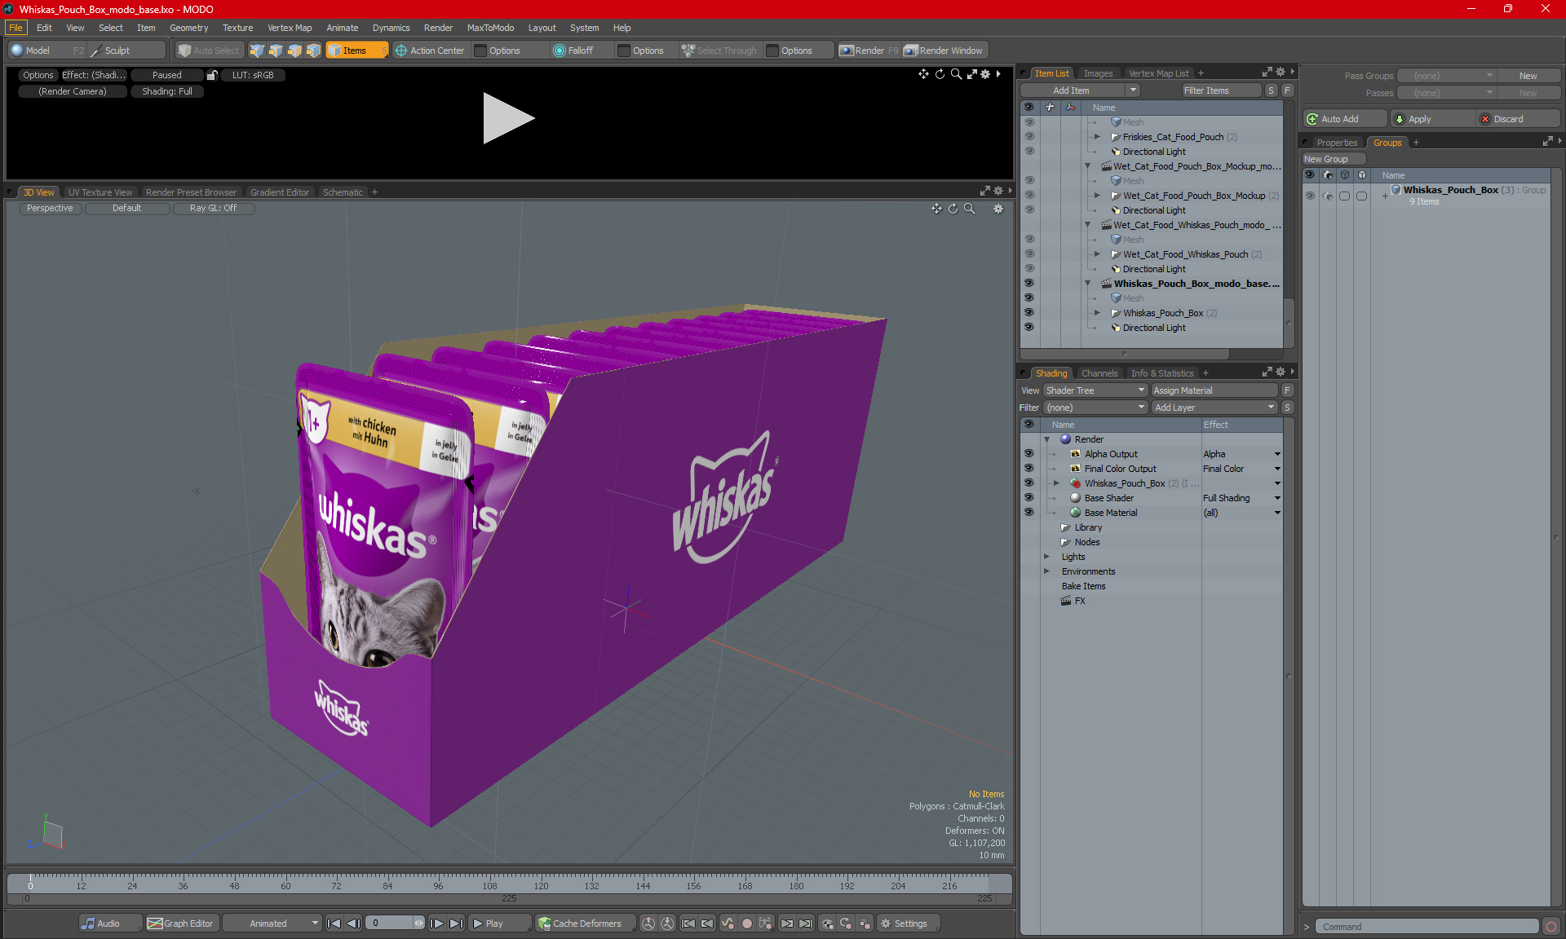This screenshot has width=1566, height=939.
Task: Open the Vertex Map menu
Action: tap(290, 28)
